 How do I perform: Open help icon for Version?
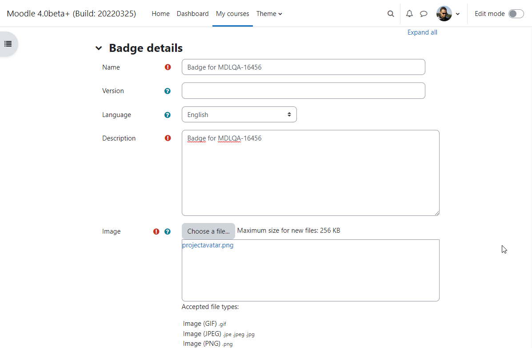point(167,91)
